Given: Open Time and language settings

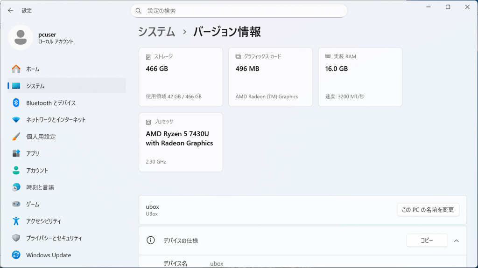Looking at the screenshot, I should click(40, 187).
